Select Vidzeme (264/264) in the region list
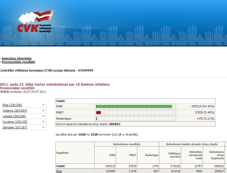 15,111
